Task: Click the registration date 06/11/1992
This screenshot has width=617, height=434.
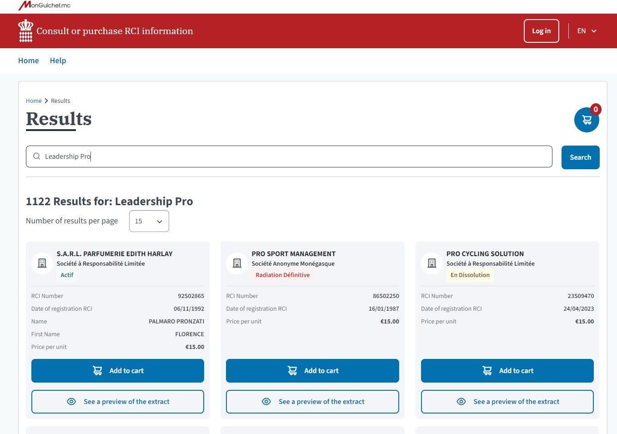Action: 189,309
